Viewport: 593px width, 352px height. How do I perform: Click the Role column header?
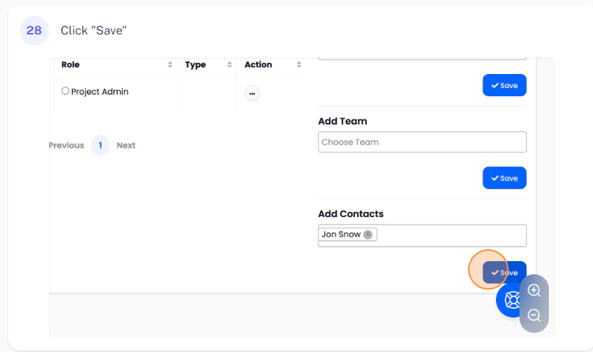[x=71, y=65]
